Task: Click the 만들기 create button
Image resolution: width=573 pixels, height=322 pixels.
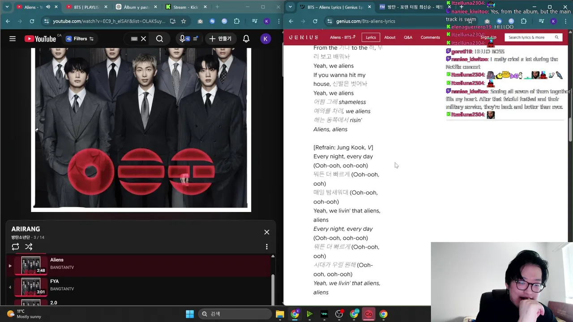Action: 220,39
